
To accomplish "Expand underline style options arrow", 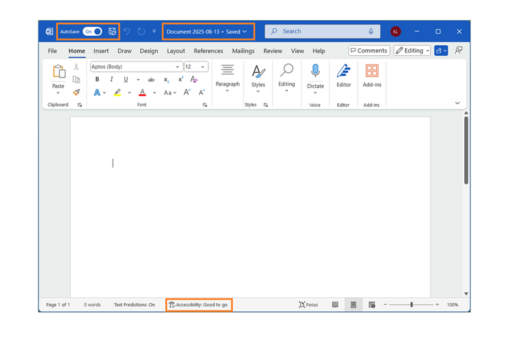I will click(x=138, y=80).
